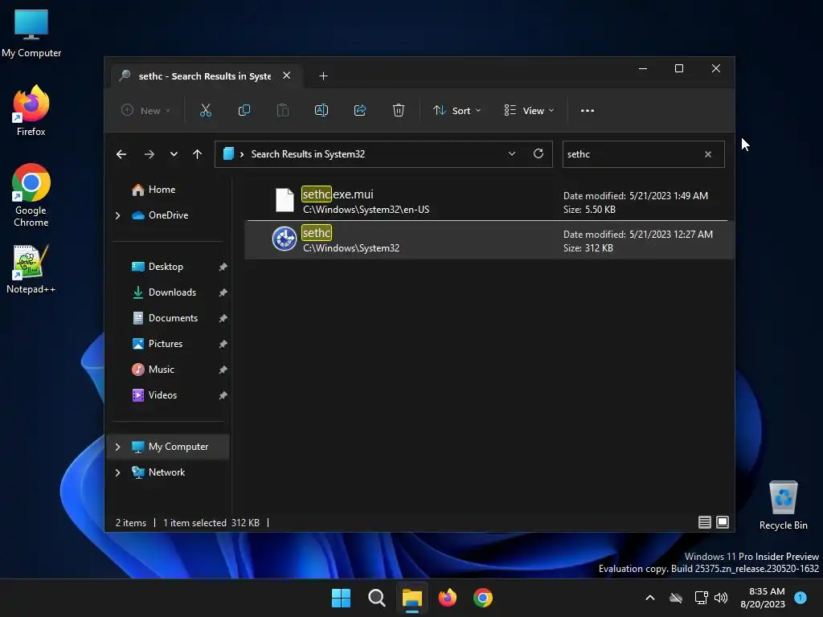Open taskbar Search
This screenshot has height=617, width=823.
point(377,598)
